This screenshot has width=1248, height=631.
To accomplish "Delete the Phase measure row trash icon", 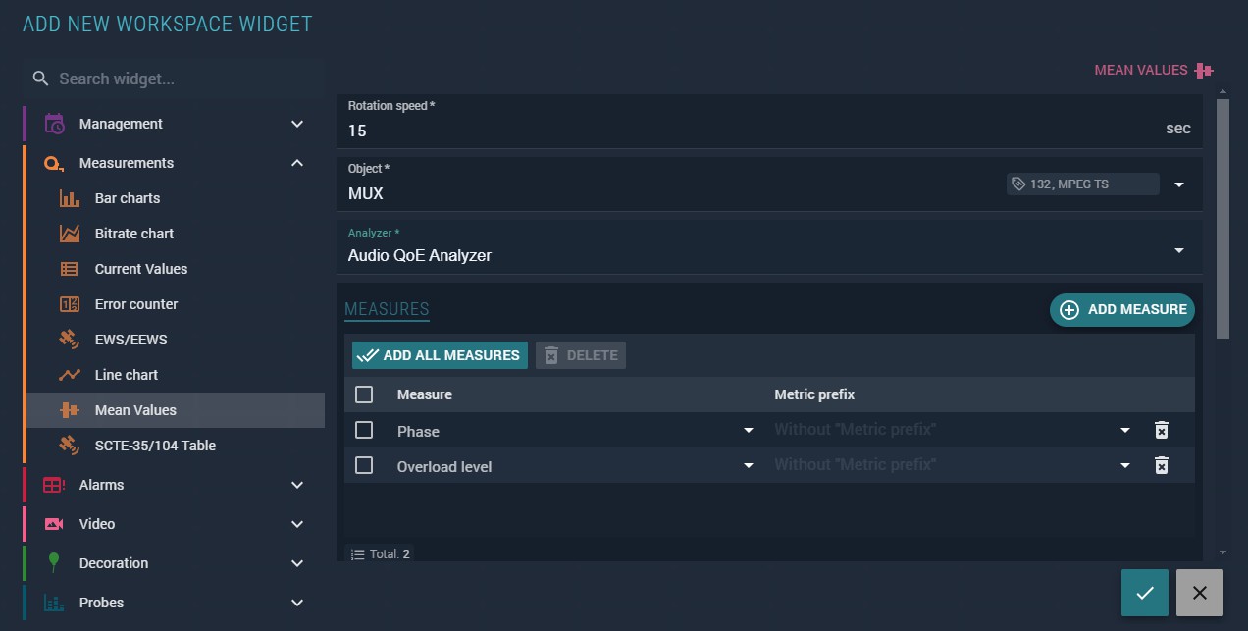I will point(1161,430).
